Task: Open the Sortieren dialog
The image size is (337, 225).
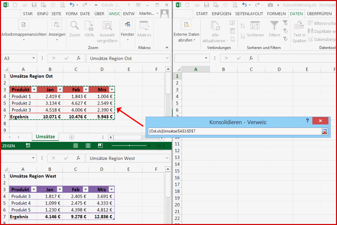Action: [x=255, y=29]
